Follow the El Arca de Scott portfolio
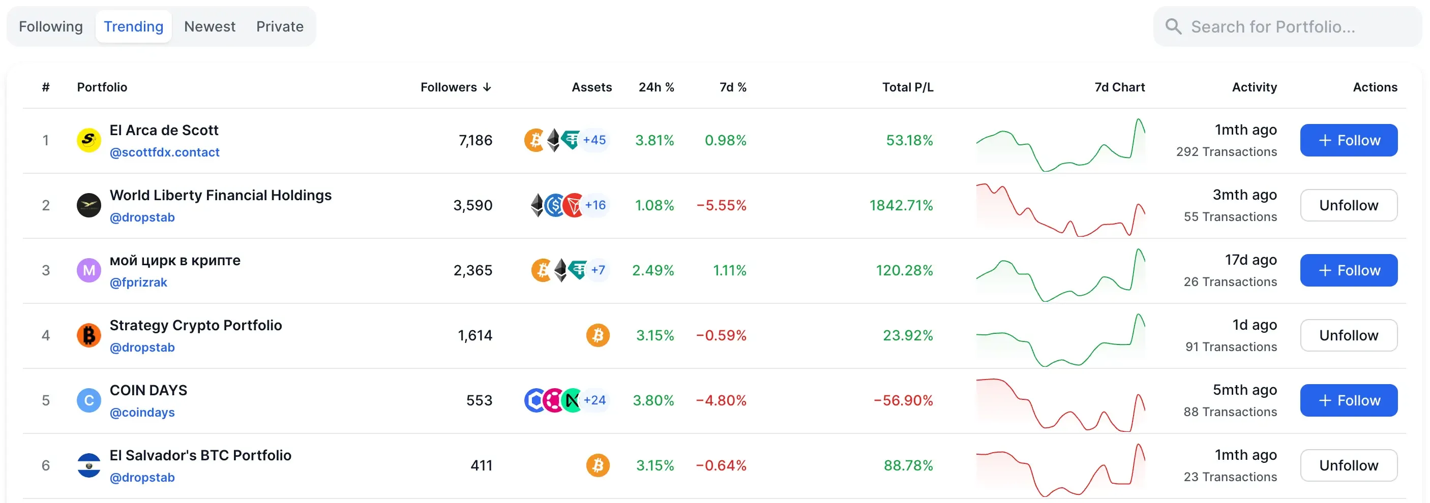Viewport: 1430px width, 503px height. 1349,140
